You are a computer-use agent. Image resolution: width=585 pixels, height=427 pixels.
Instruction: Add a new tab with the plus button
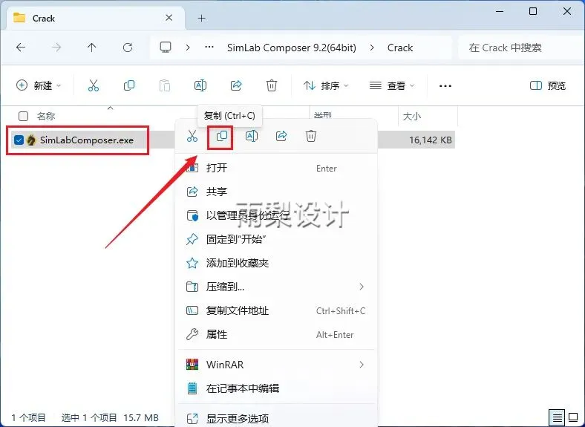(x=201, y=18)
